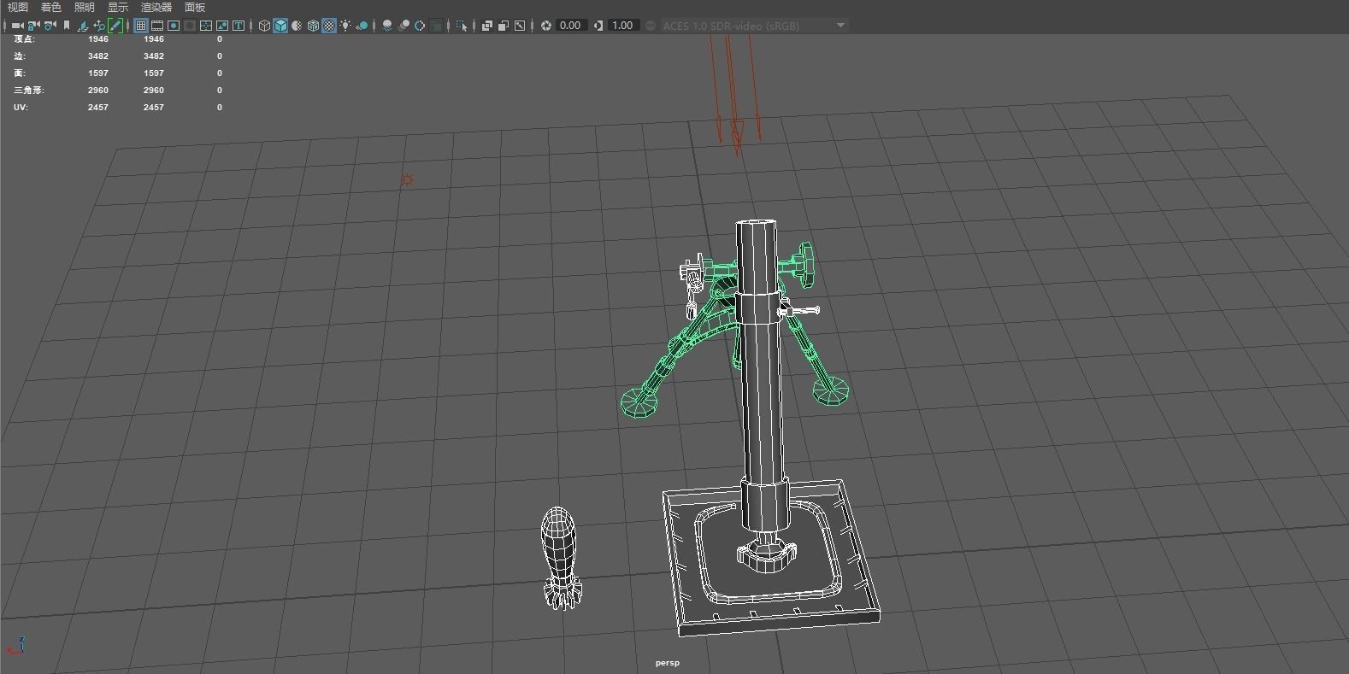Click the camera Bookmarks icon
Screen dimensions: 1349x674
click(x=67, y=26)
